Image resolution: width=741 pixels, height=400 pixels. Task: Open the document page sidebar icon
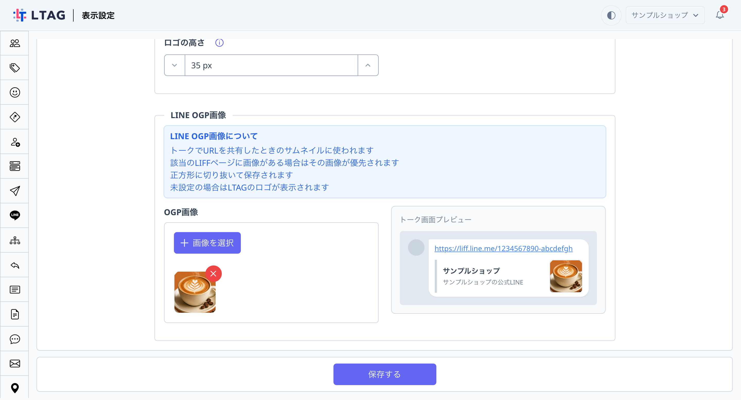[15, 314]
